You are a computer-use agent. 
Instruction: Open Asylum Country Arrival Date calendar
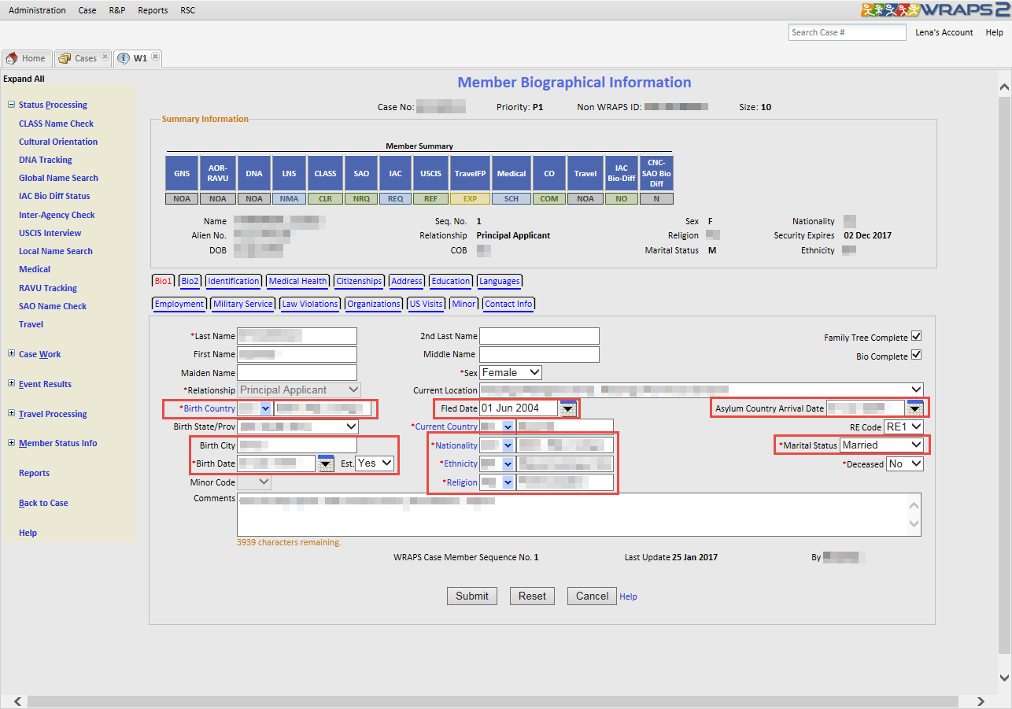[x=914, y=408]
